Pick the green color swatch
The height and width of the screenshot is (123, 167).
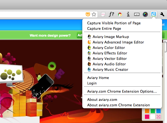pyautogui.click(x=153, y=111)
